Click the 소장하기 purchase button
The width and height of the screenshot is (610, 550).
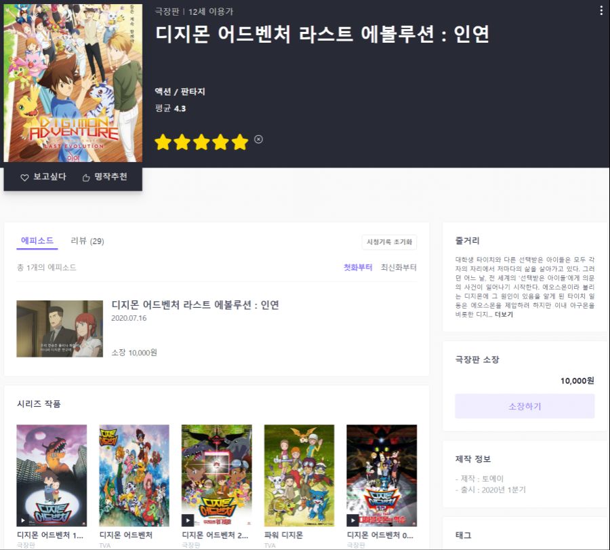(x=525, y=406)
